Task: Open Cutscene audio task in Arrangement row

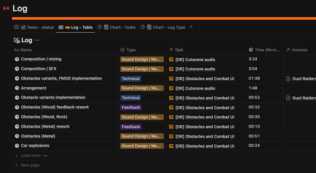Action: click(x=195, y=88)
